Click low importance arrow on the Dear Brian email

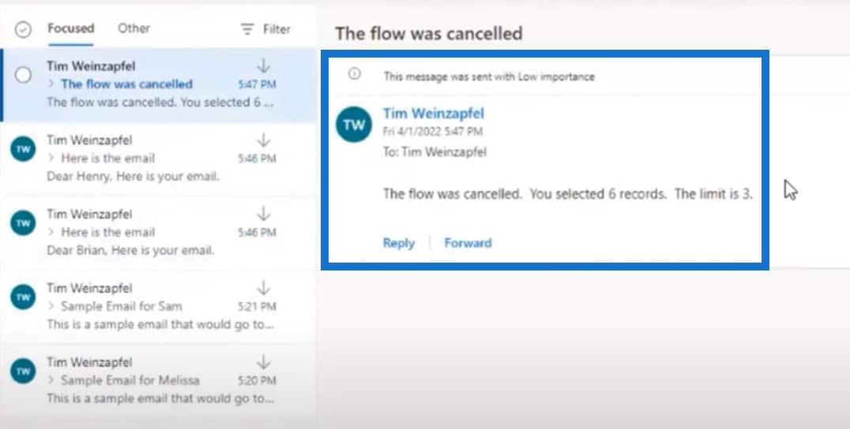[264, 214]
